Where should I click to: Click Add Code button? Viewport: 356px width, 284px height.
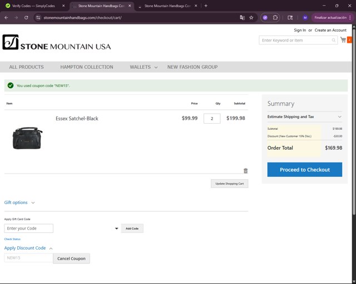pos(132,229)
